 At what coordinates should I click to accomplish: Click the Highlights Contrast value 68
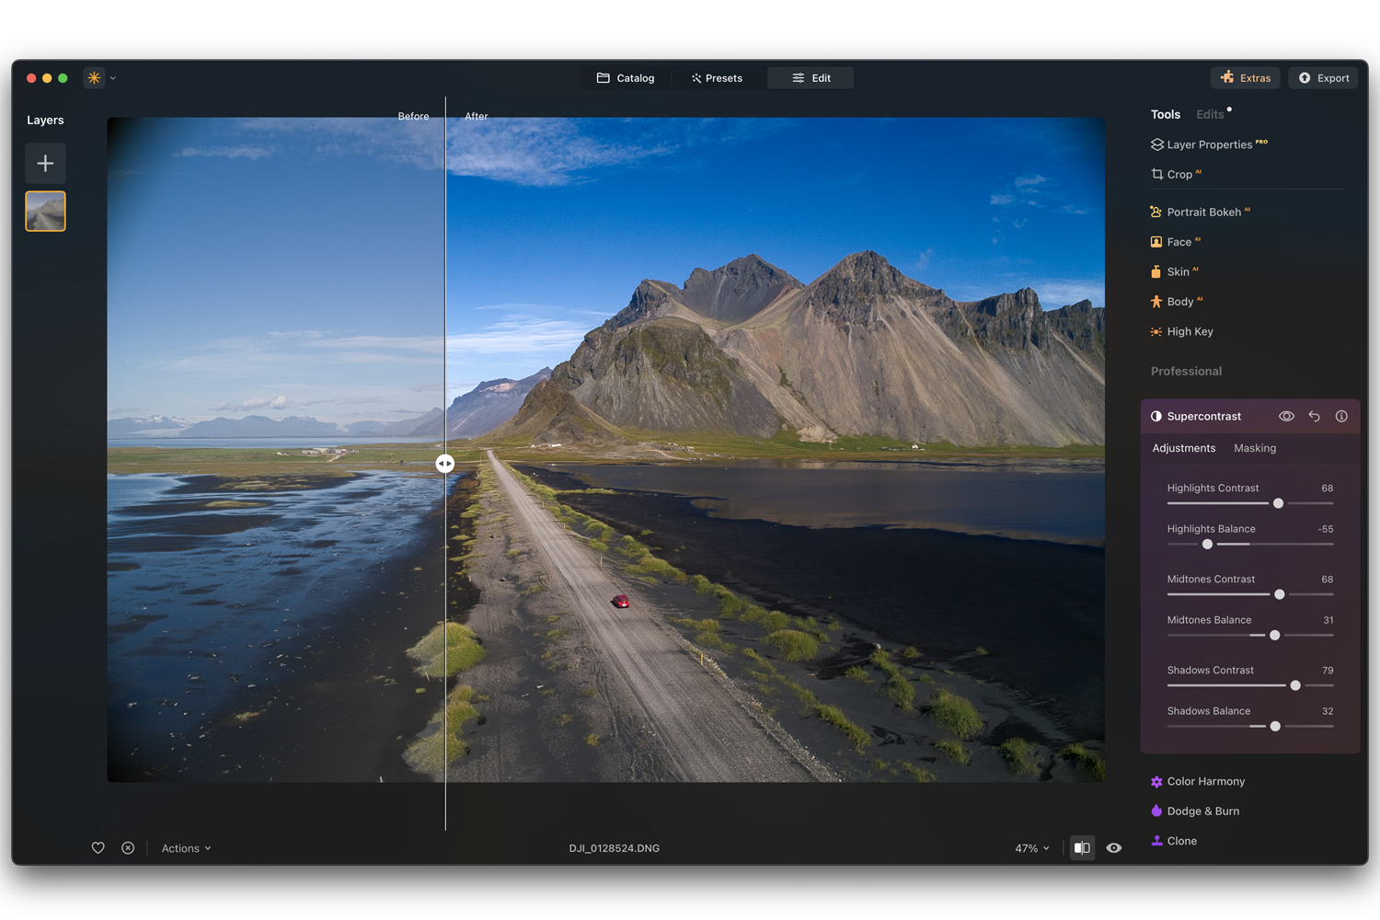point(1327,489)
